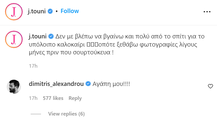Reply to the dimitris_alexandrou comment
This screenshot has height=123, width=217.
click(x=75, y=98)
